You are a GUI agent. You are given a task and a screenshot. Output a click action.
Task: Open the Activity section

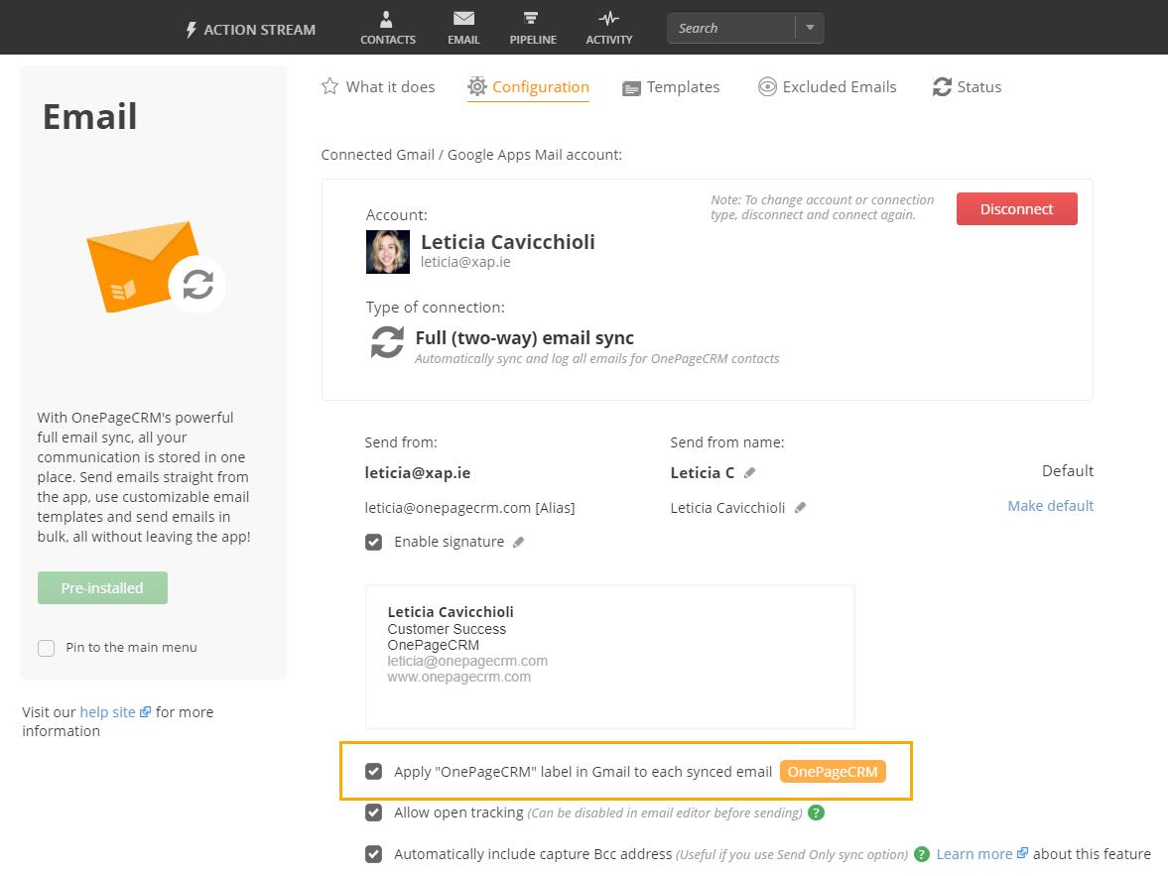(x=608, y=29)
